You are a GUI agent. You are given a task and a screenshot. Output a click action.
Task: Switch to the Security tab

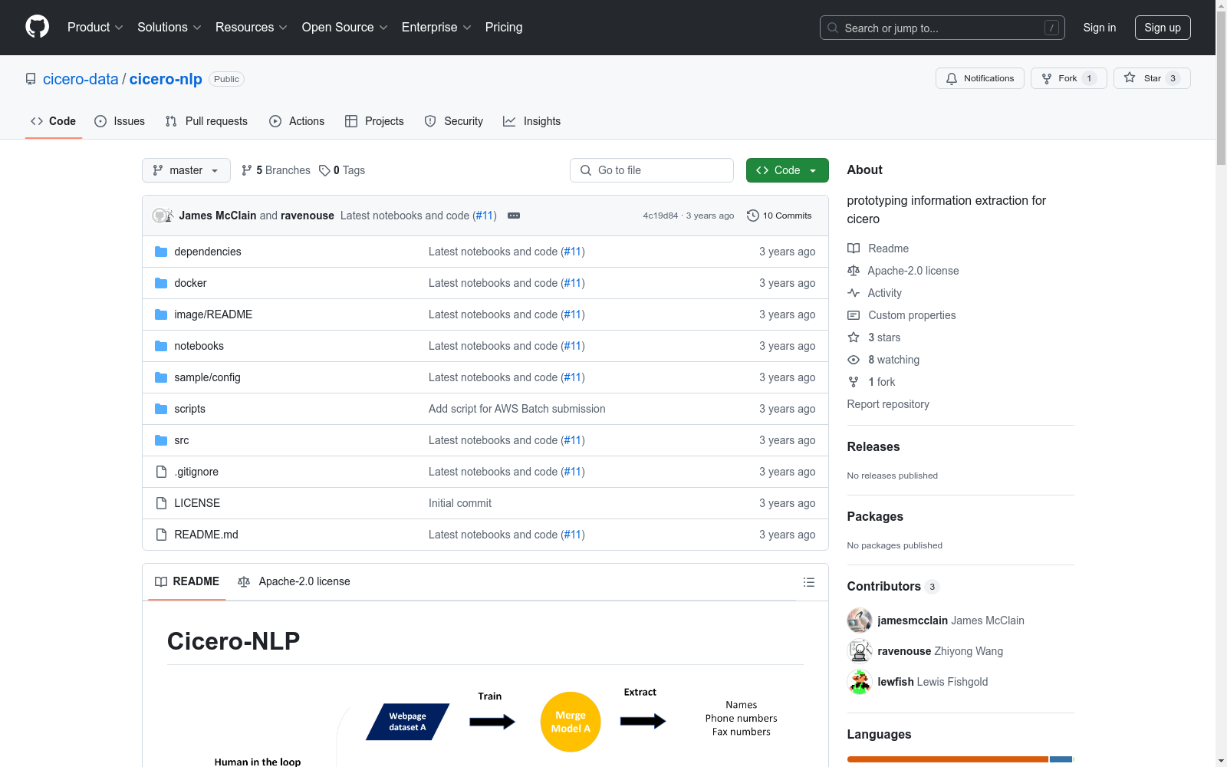coord(454,121)
